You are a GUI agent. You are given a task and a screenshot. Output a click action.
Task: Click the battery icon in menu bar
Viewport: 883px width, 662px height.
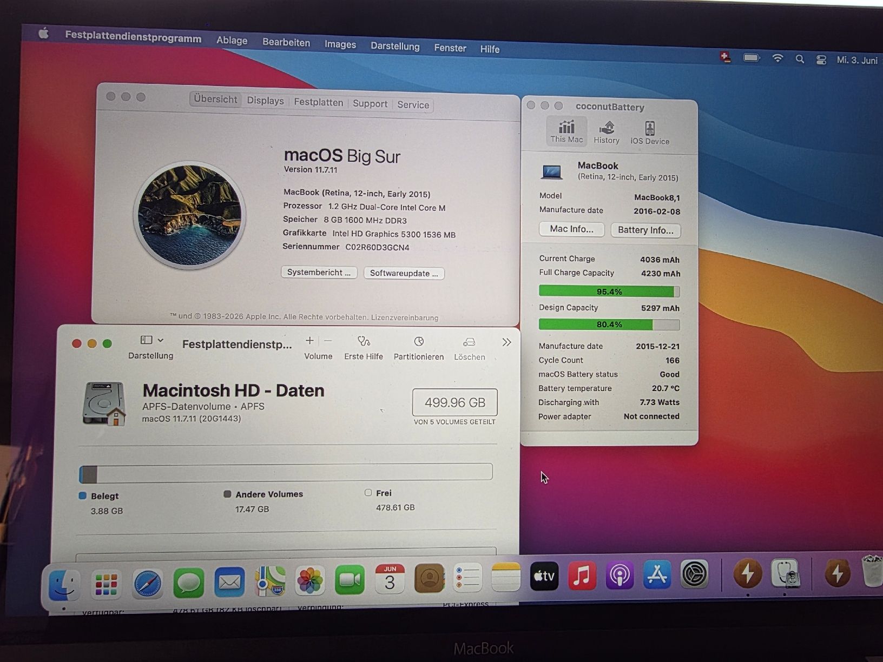[752, 58]
